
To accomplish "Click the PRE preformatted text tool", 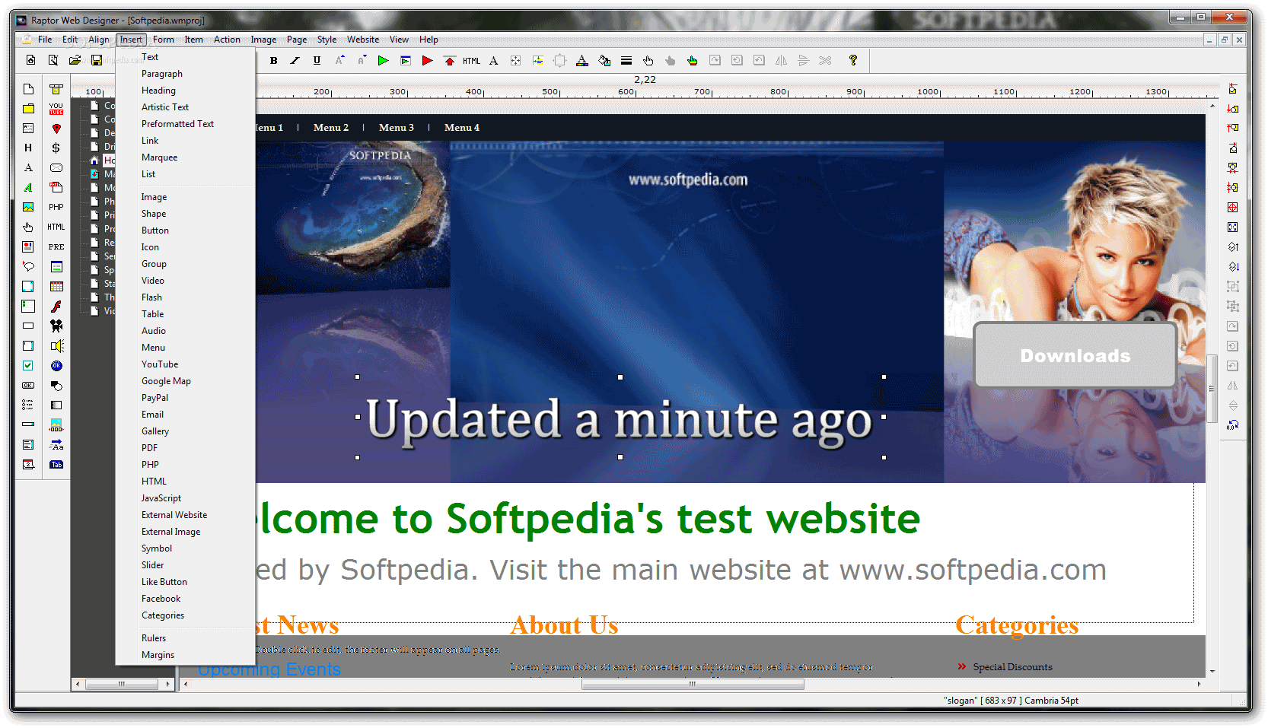I will pos(56,247).
